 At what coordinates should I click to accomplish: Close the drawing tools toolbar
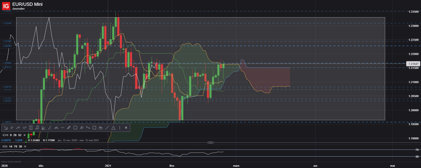coord(126,128)
